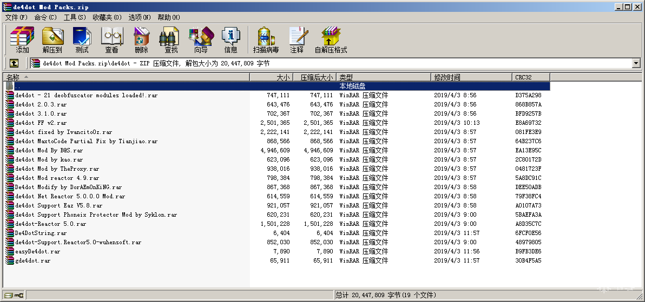Screen dimensions: 645x302
Task: Click the RAR icon for de4dot Mod by kao.rar
Action: [9, 159]
